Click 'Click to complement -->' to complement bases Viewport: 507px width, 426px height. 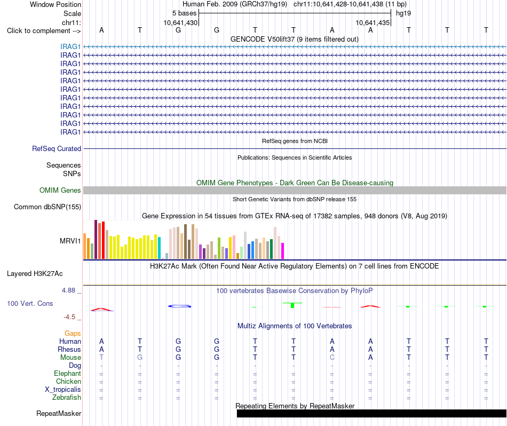[44, 31]
